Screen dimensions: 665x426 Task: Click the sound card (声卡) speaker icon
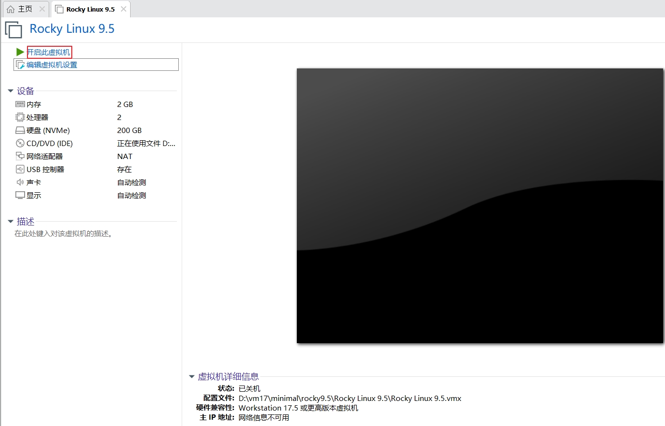point(20,182)
